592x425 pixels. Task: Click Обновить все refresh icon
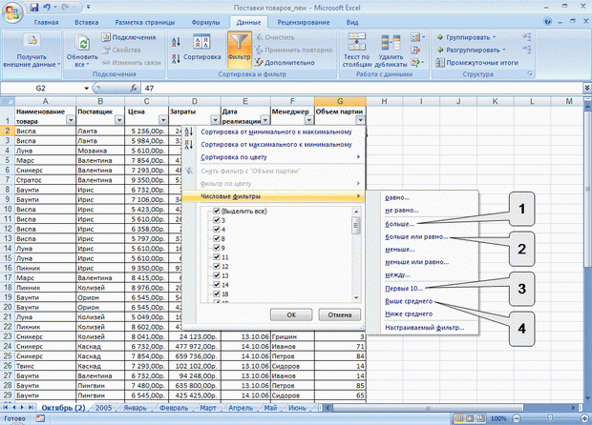82,43
